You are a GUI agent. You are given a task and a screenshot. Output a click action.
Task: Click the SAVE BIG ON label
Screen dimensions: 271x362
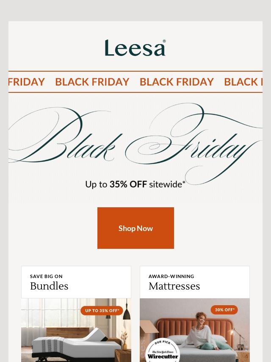point(46,276)
